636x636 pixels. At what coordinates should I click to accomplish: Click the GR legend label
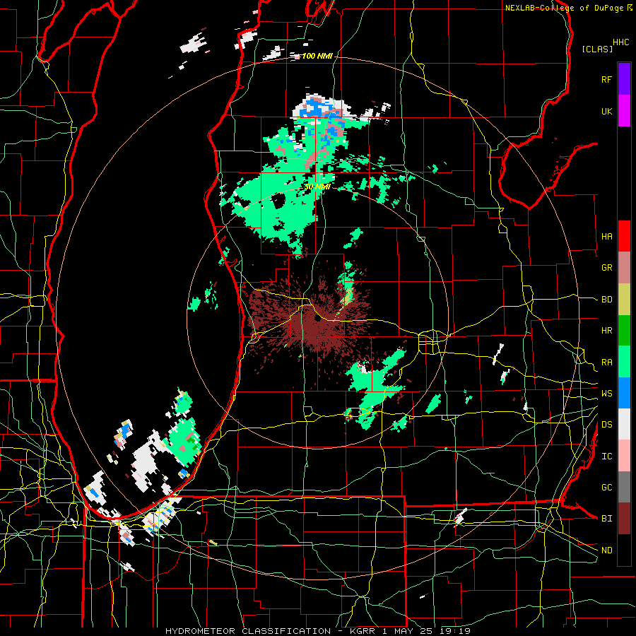pyautogui.click(x=606, y=268)
